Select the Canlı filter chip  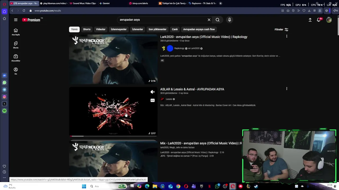(x=175, y=29)
